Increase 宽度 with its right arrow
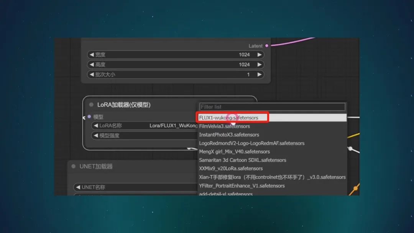 pyautogui.click(x=260, y=55)
